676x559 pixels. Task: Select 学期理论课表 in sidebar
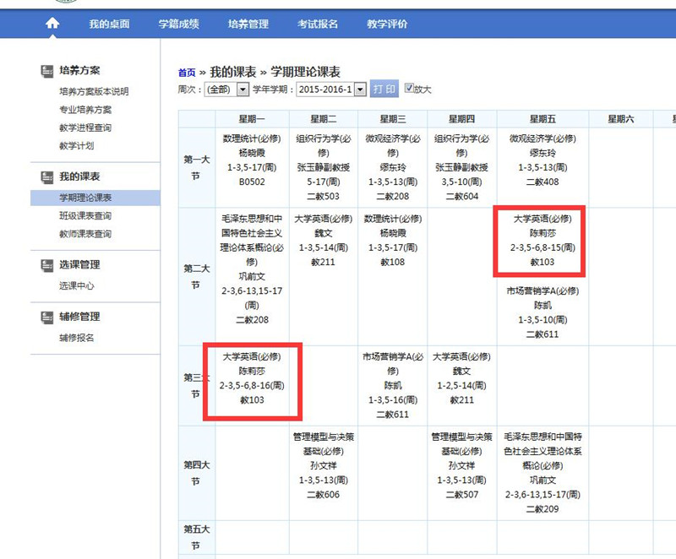[84, 198]
